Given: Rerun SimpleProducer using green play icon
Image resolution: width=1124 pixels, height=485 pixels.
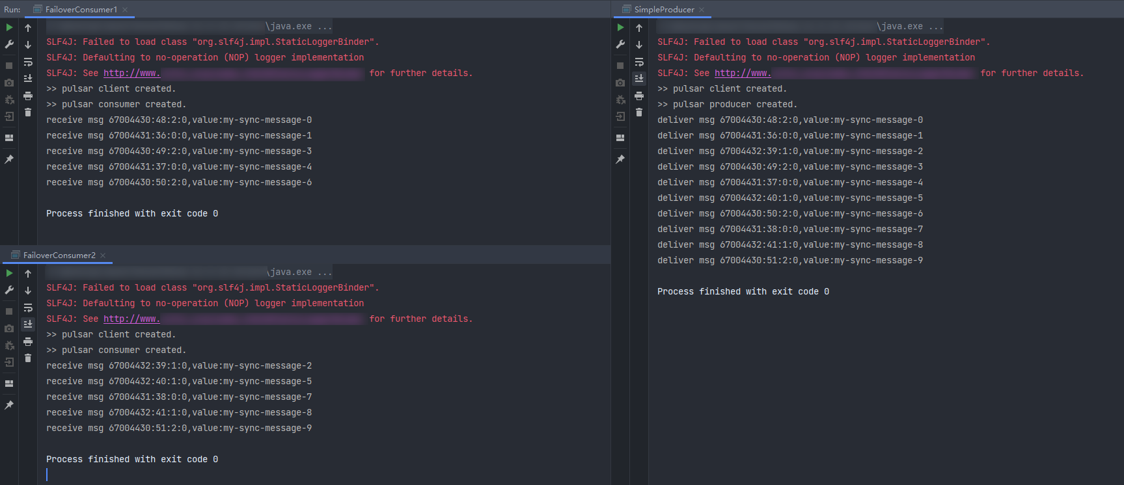Looking at the screenshot, I should 620,27.
